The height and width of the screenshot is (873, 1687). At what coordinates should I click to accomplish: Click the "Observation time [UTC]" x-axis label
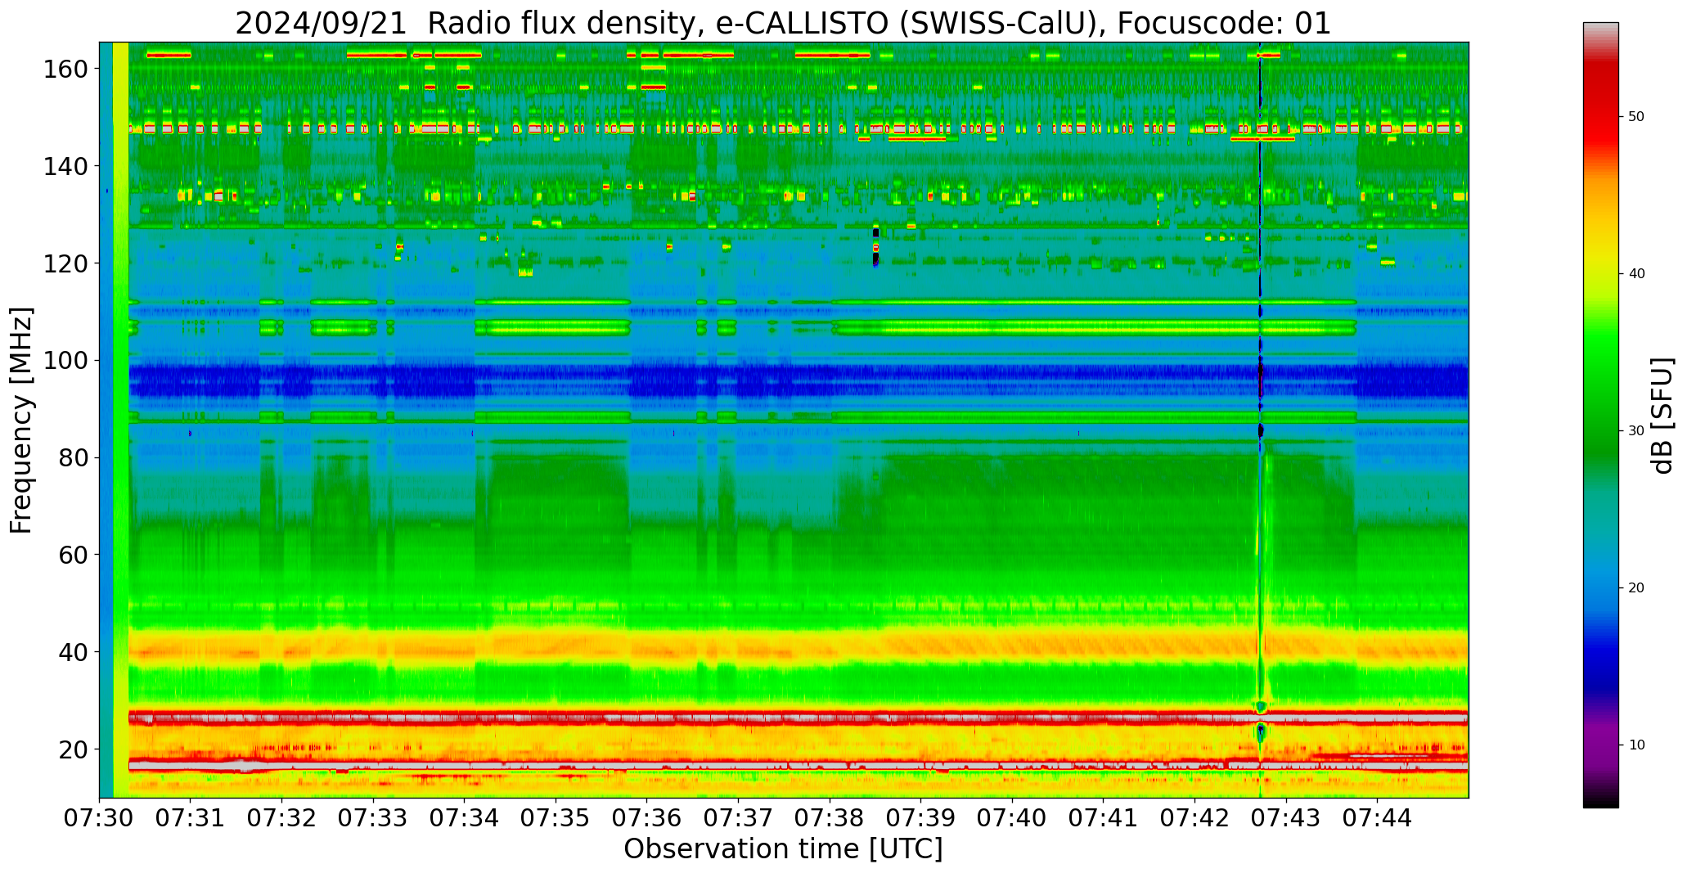pyautogui.click(x=783, y=849)
